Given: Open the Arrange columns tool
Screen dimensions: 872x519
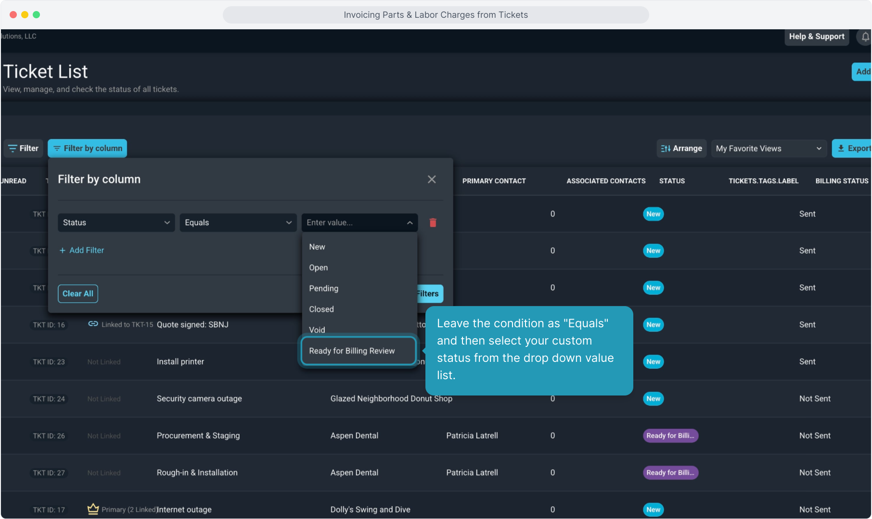Looking at the screenshot, I should (x=681, y=148).
